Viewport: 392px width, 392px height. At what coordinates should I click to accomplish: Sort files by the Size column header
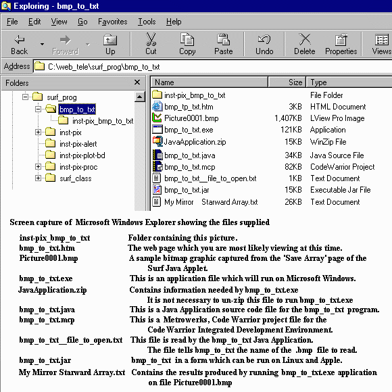coord(287,82)
